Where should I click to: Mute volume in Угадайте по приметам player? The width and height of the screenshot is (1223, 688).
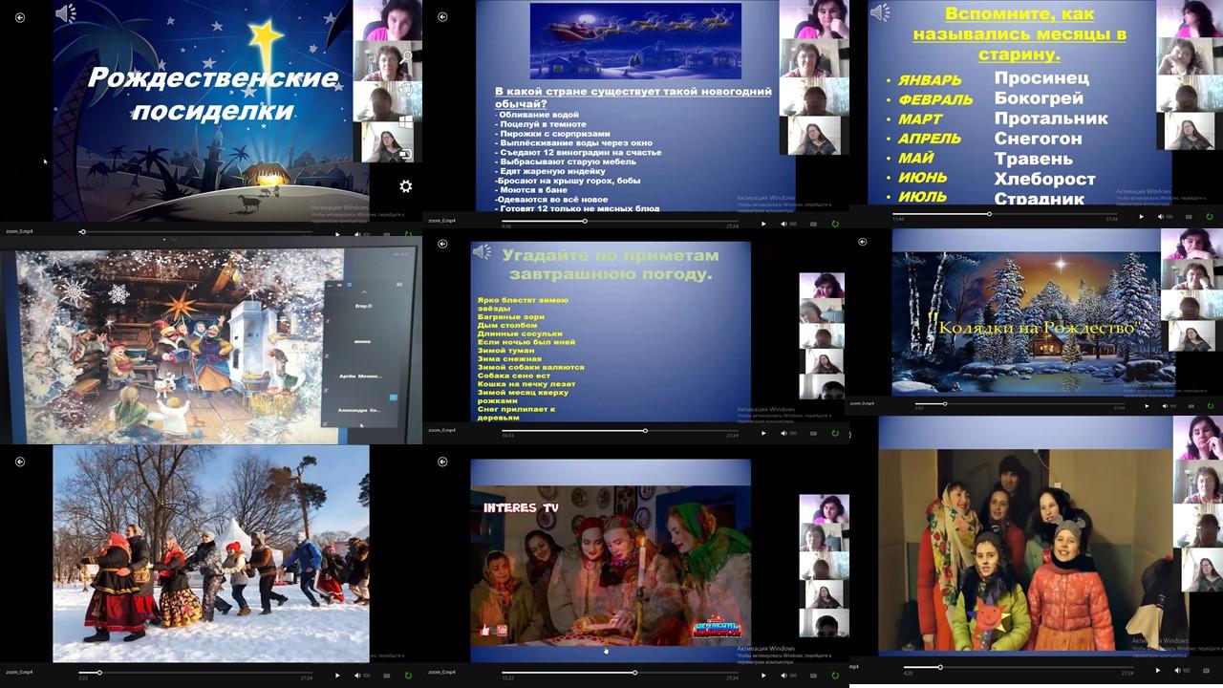click(x=783, y=433)
